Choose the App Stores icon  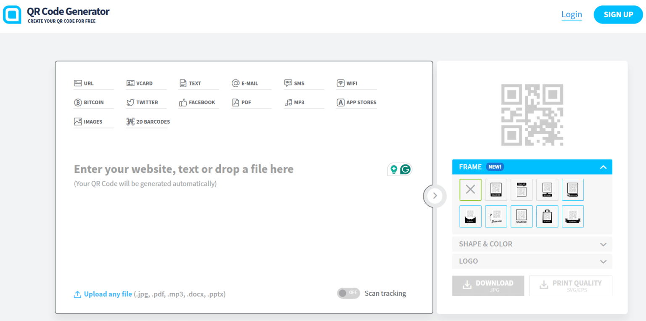pos(340,102)
